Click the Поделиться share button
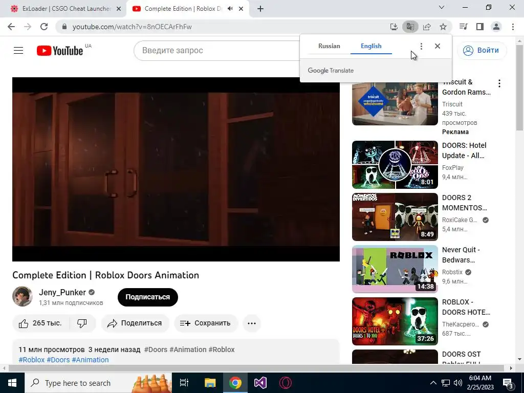524x393 pixels. click(x=135, y=323)
